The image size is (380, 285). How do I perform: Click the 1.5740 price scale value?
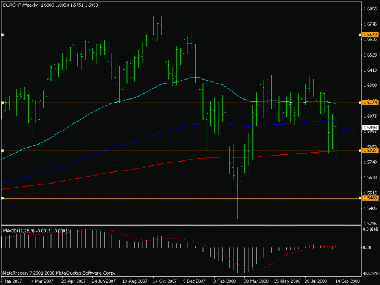click(x=370, y=162)
